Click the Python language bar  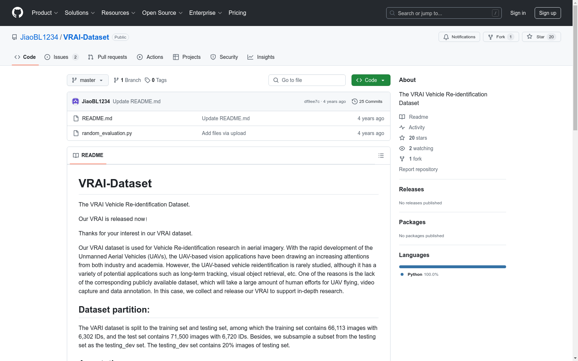pyautogui.click(x=452, y=267)
